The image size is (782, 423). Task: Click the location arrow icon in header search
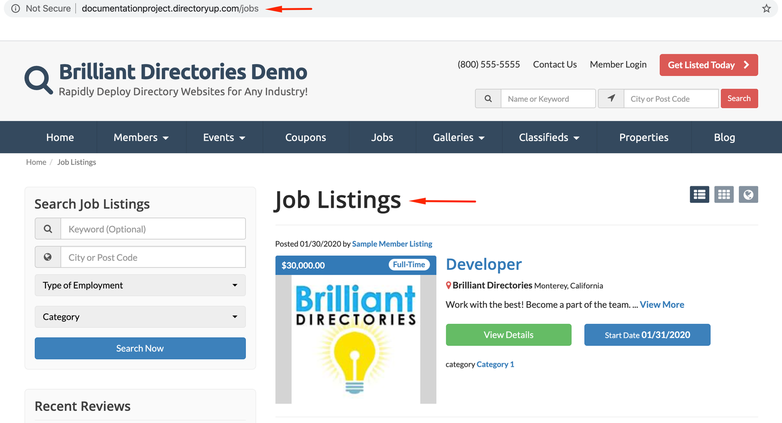611,98
